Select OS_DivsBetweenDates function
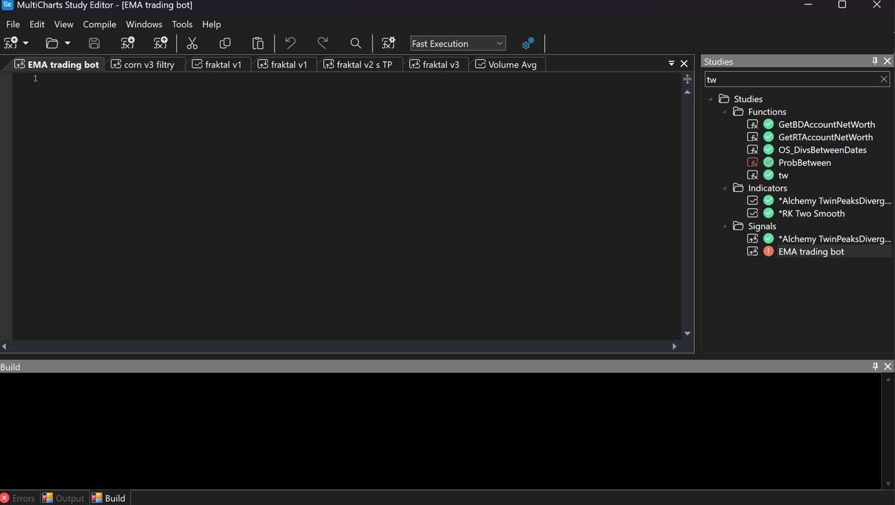This screenshot has width=895, height=505. point(822,150)
